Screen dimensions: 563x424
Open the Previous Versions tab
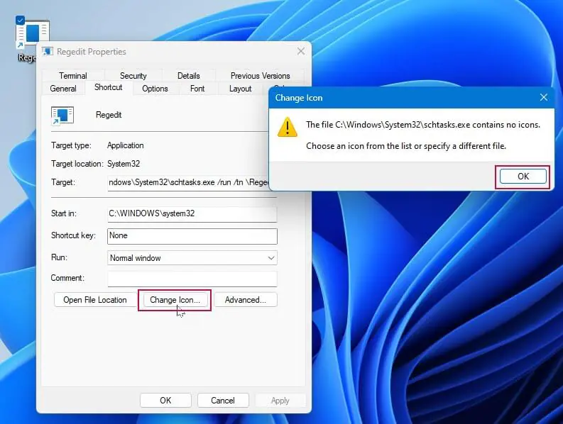coord(260,76)
